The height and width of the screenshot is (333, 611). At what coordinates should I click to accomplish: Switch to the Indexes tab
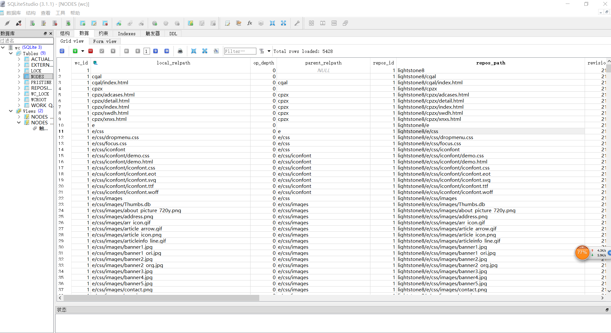127,34
